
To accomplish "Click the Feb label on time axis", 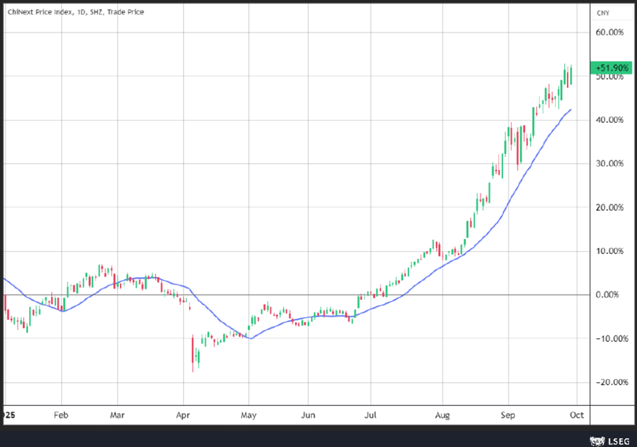I will [x=61, y=415].
